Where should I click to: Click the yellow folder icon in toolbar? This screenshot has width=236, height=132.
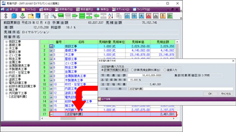[x=31, y=16]
